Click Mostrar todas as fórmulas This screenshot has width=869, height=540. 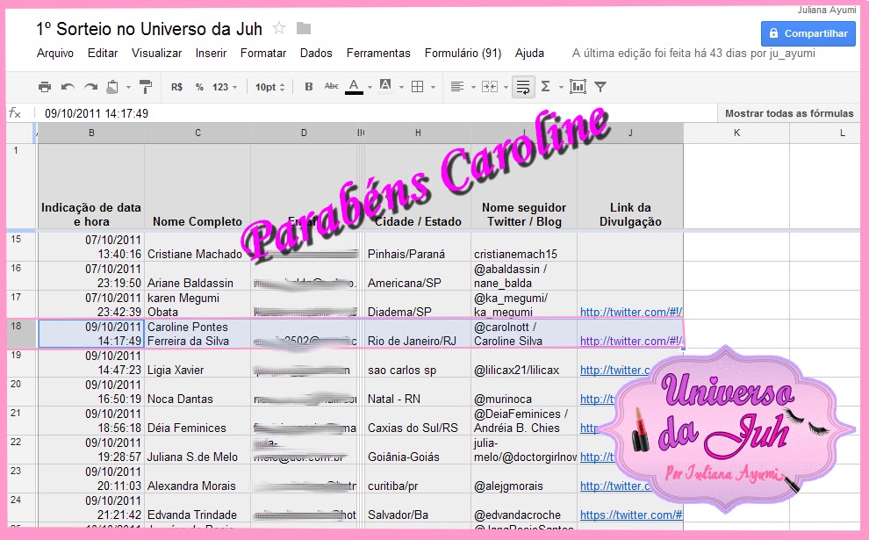[x=789, y=113]
